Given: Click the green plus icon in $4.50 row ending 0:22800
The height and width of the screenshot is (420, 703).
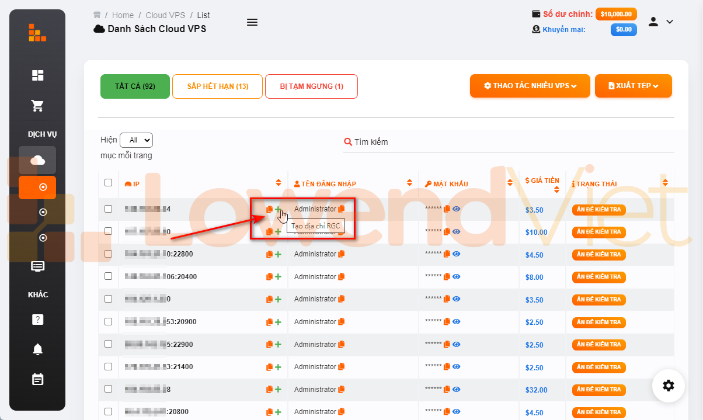Looking at the screenshot, I should [x=278, y=254].
